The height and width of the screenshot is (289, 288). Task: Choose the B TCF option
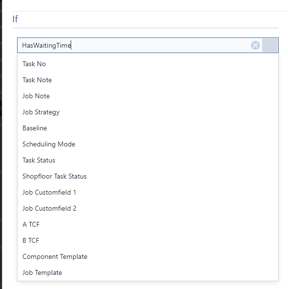click(x=148, y=240)
